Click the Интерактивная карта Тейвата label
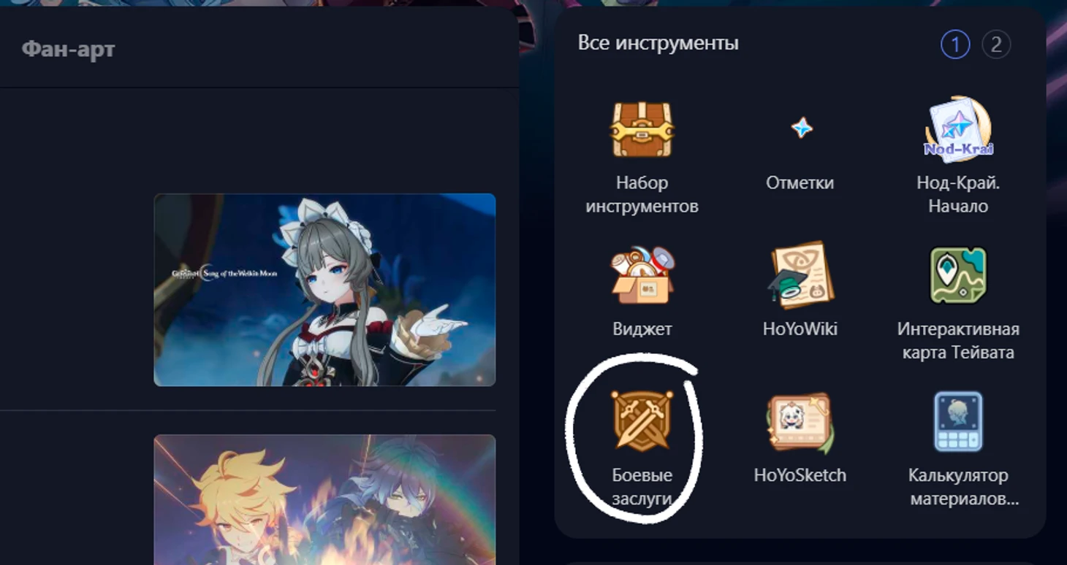 [x=958, y=340]
